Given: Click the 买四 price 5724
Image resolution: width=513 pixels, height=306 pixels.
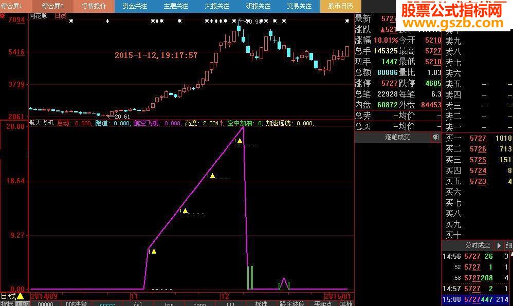Looking at the screenshot, I should coord(478,170).
